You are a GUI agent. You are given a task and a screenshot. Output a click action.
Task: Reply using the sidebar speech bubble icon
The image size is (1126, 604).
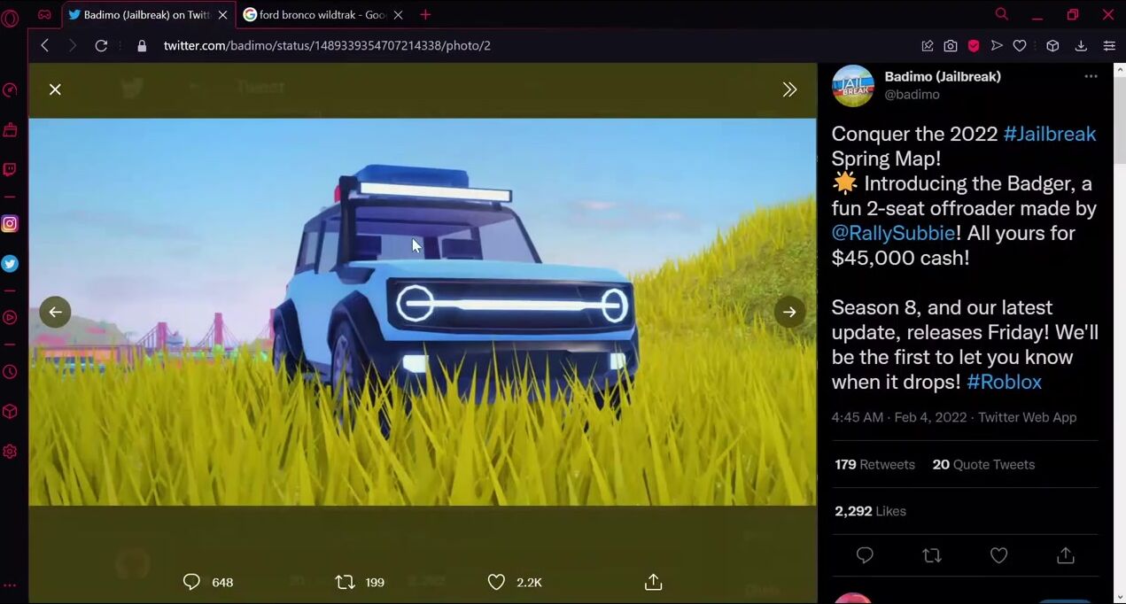(865, 555)
